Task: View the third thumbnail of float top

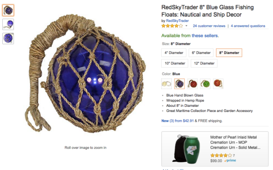Action: [8, 39]
